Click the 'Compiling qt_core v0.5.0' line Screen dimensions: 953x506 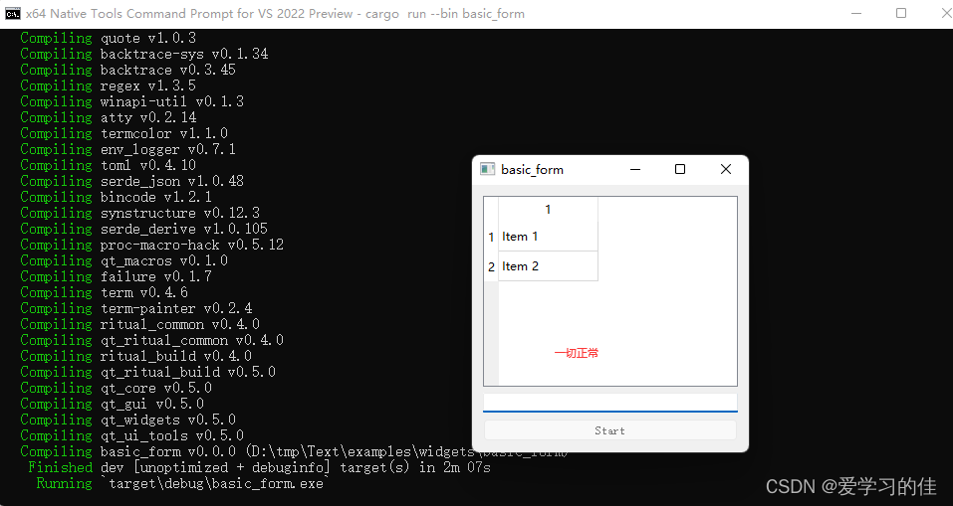(117, 388)
